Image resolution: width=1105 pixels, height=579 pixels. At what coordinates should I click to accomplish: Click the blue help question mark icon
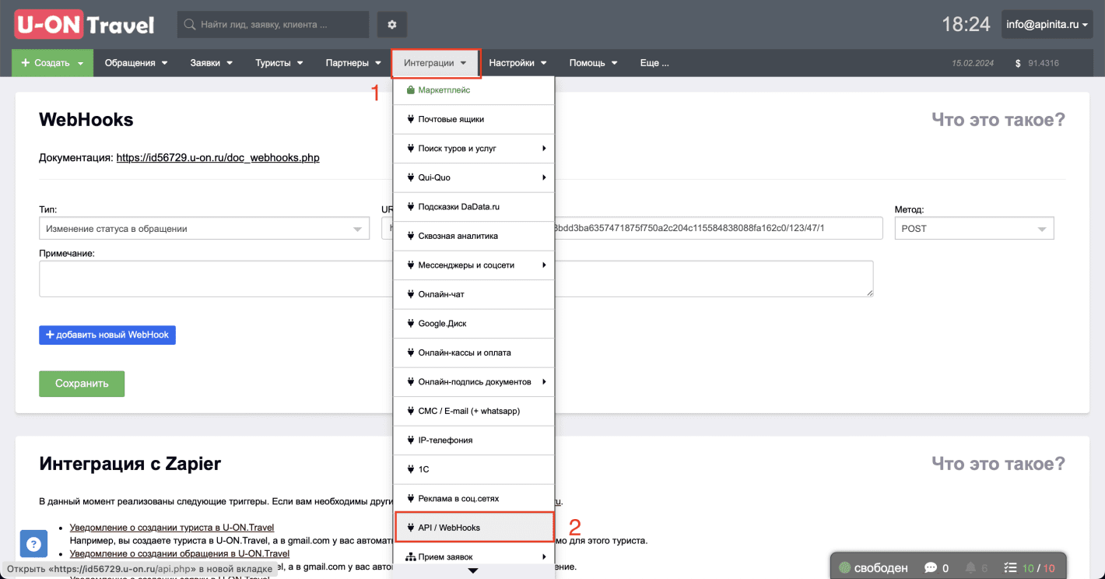(33, 544)
